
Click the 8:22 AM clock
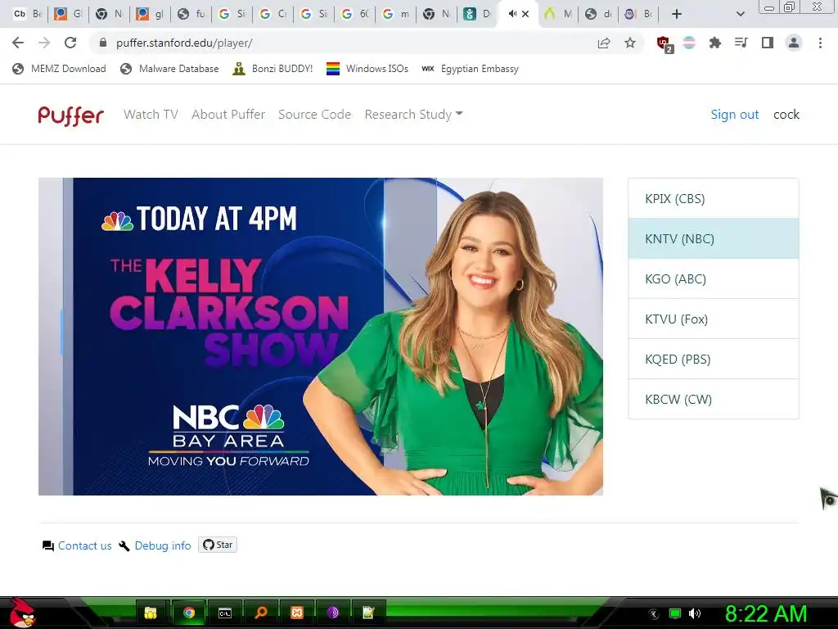click(765, 613)
